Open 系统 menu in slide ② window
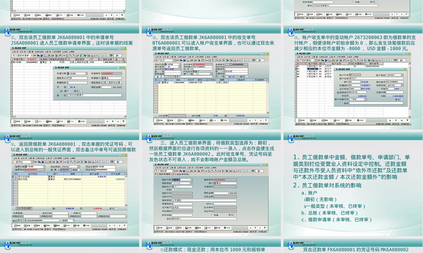The image size is (423, 253). click(x=208, y=57)
